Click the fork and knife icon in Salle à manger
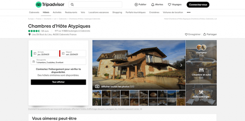245x121 pixels. [201, 92]
